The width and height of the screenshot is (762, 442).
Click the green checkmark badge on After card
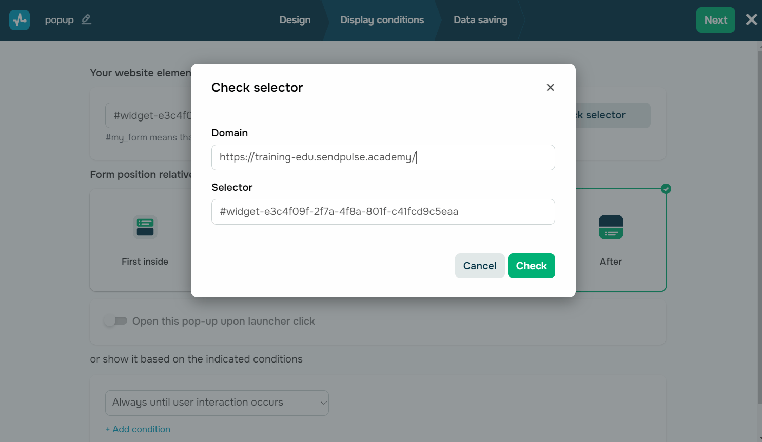coord(666,189)
